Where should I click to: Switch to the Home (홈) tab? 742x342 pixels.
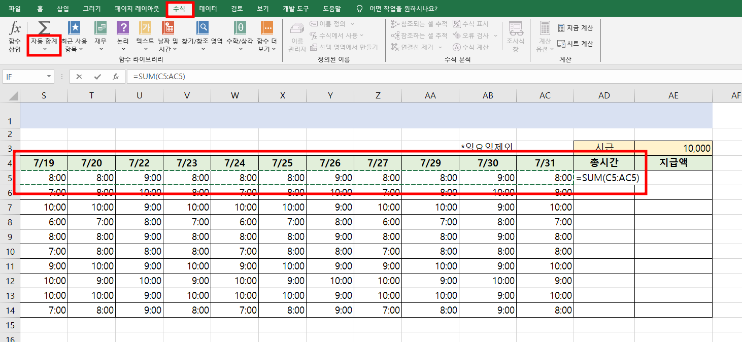coord(40,9)
